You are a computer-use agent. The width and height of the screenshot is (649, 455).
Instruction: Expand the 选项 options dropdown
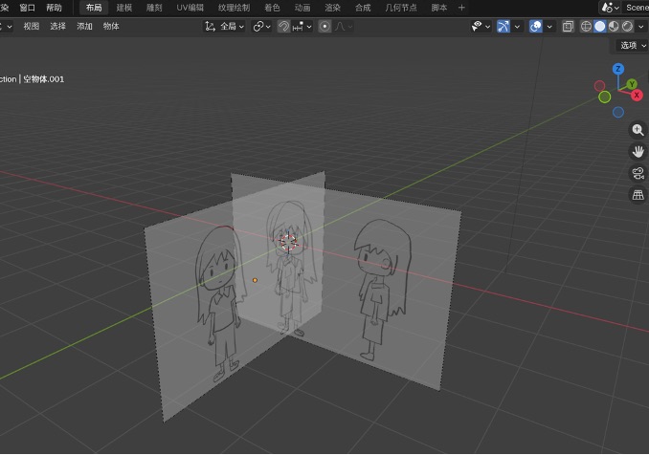[x=633, y=46]
